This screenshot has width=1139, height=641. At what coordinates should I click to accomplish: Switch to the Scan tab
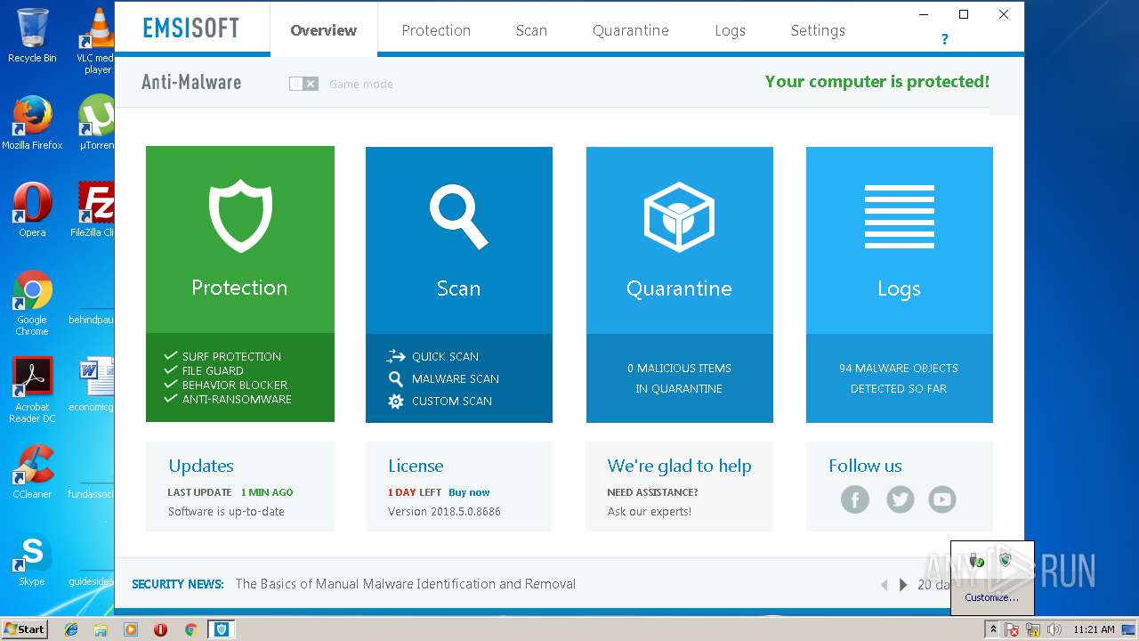click(x=531, y=30)
